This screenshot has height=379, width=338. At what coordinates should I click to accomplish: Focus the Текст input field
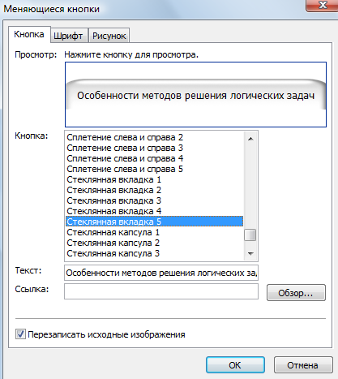click(161, 273)
